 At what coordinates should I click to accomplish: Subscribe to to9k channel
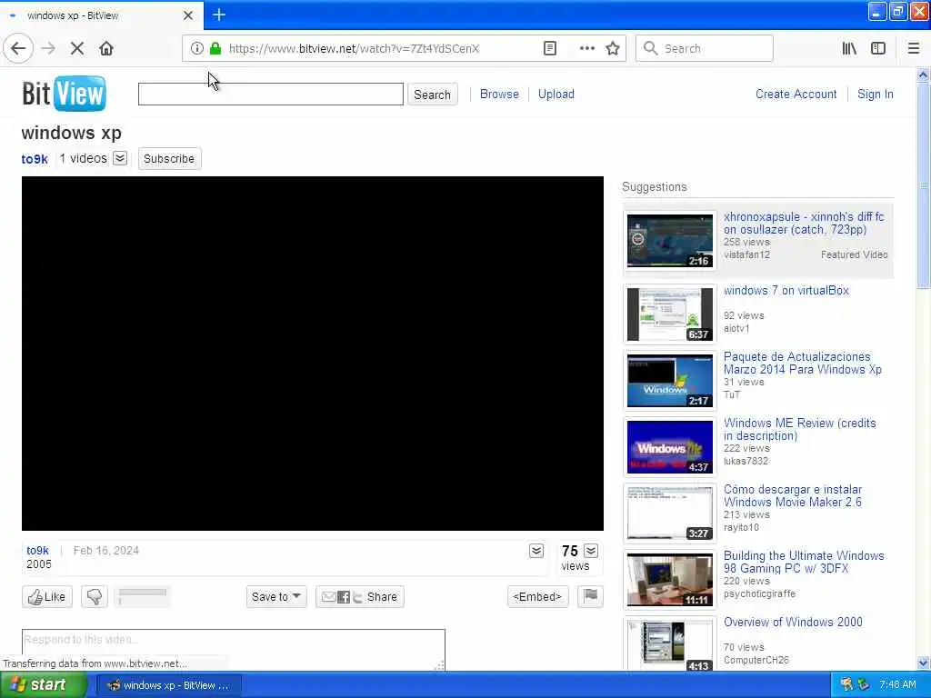coord(169,159)
